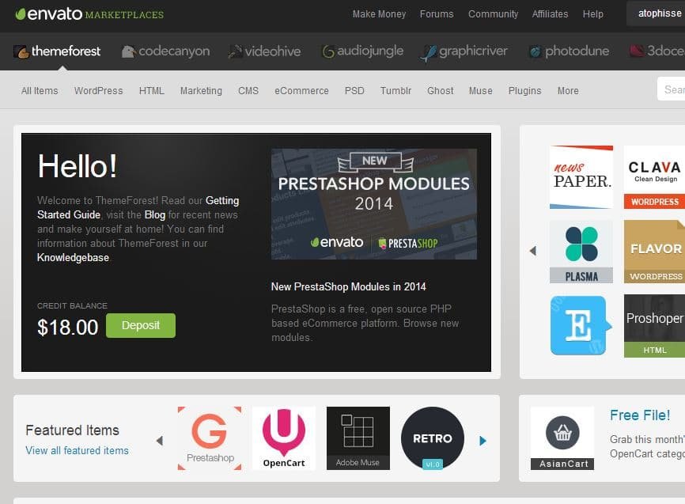Go to previous theme thumbnails panel arrow
Screen dimensions: 685x504
pyautogui.click(x=532, y=251)
